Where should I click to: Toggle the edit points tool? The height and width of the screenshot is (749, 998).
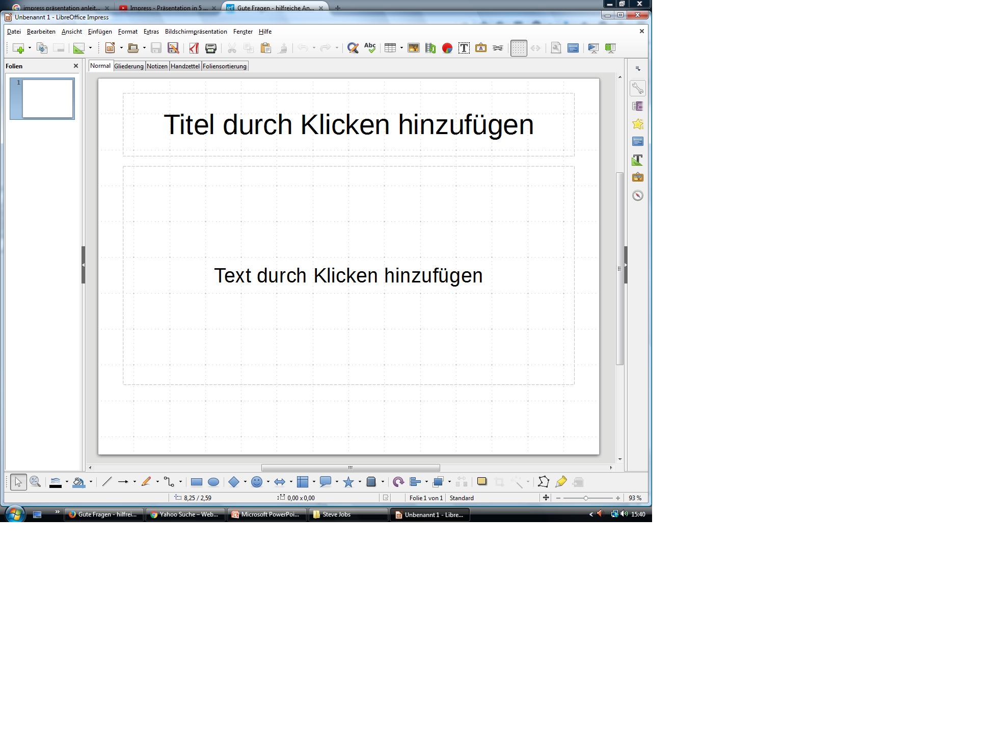click(x=544, y=482)
